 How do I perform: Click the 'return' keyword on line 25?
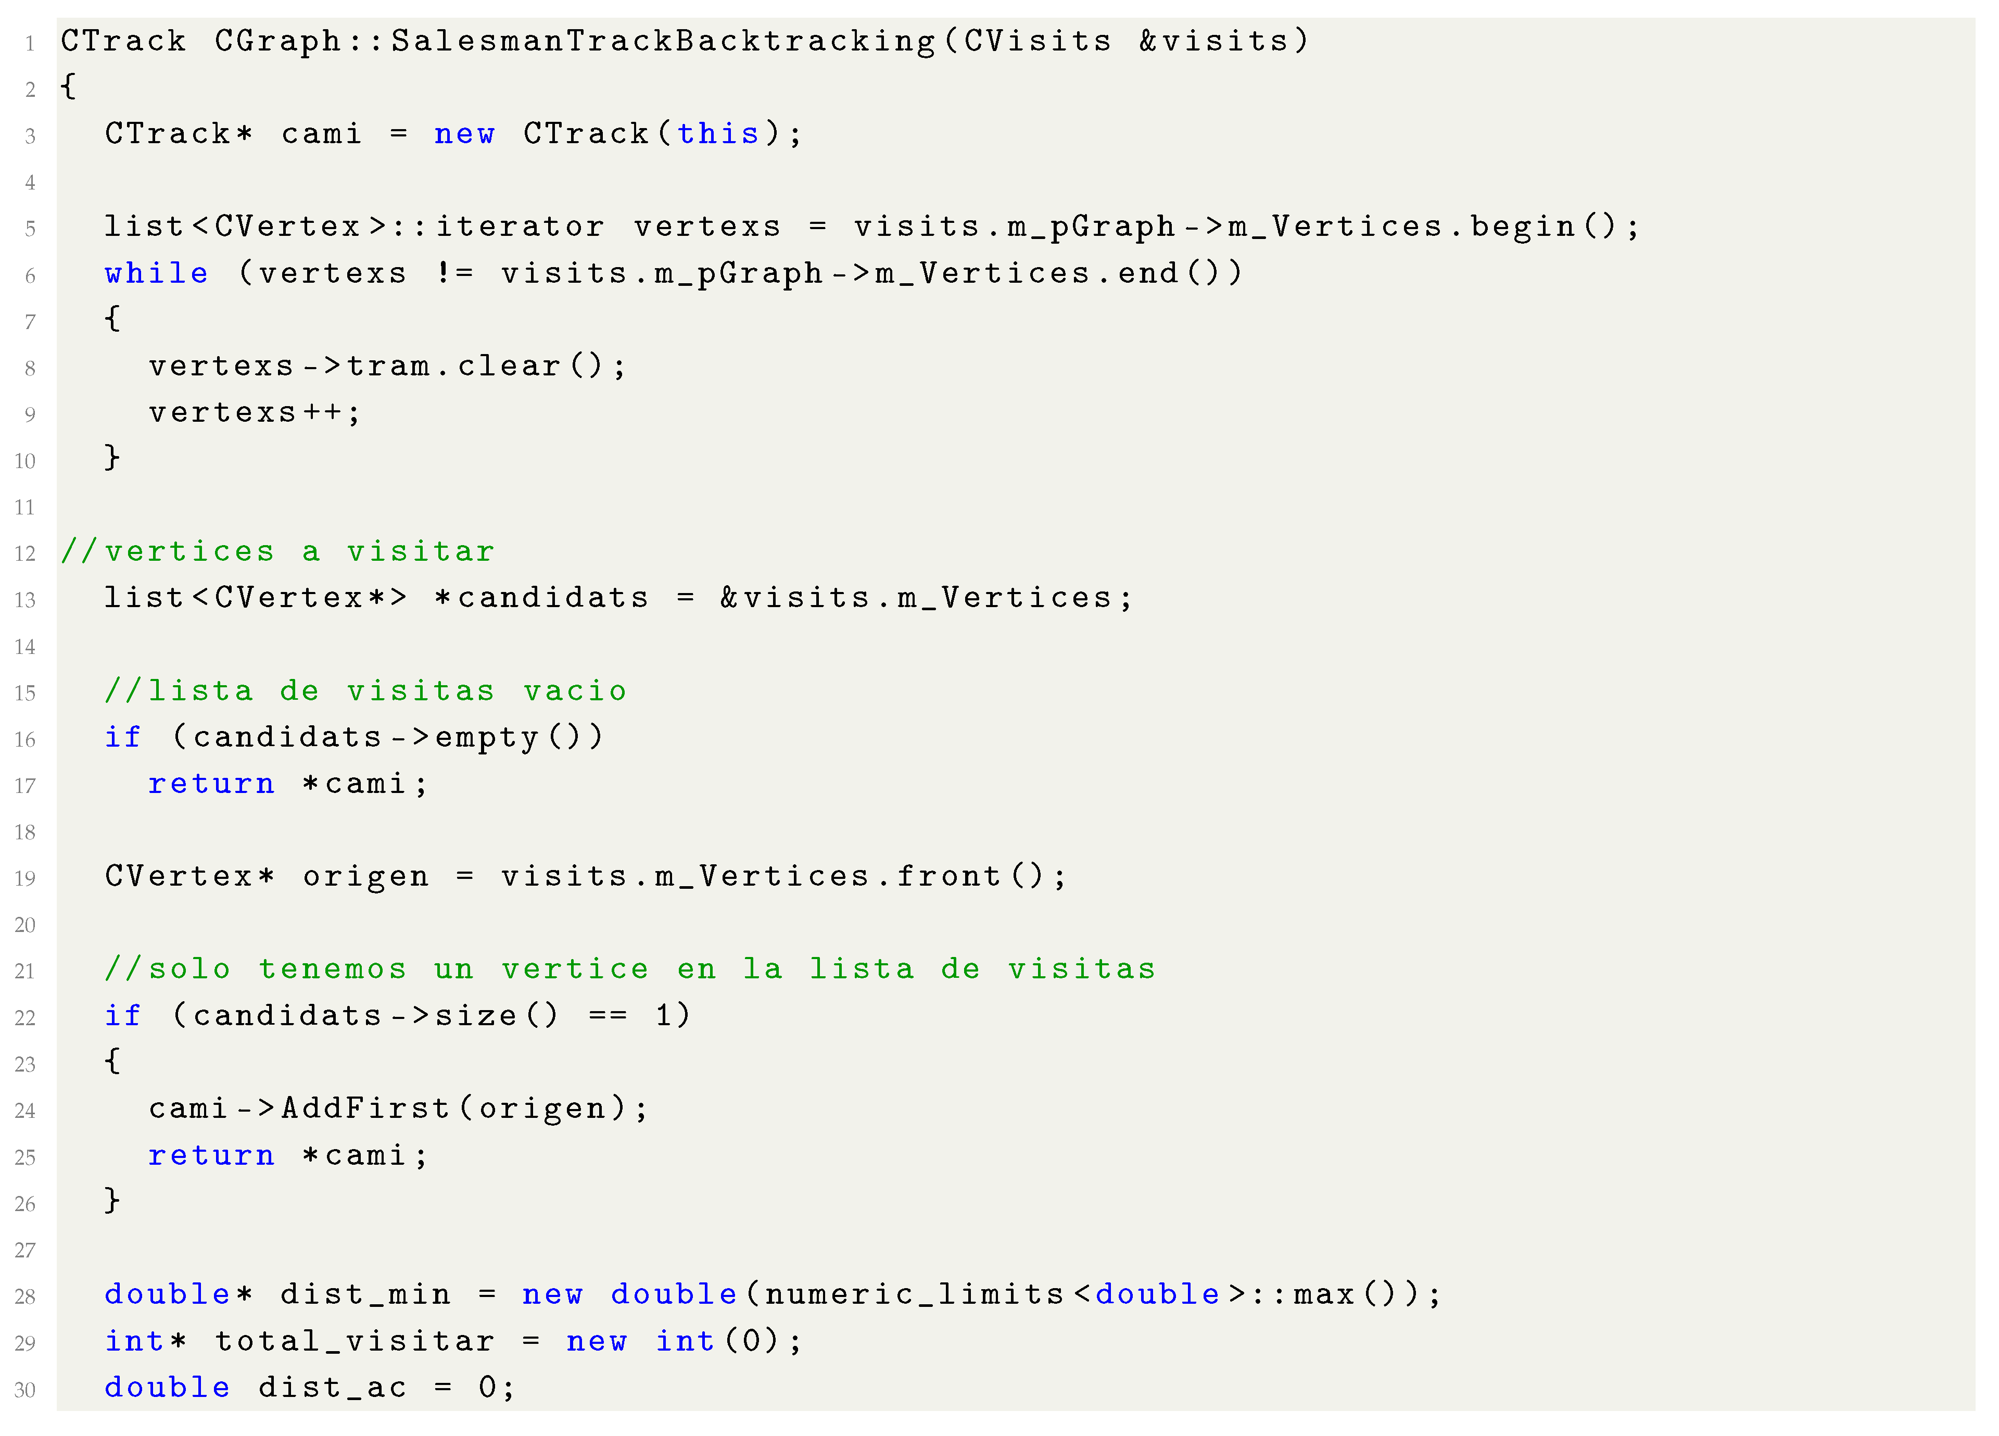coord(211,1155)
